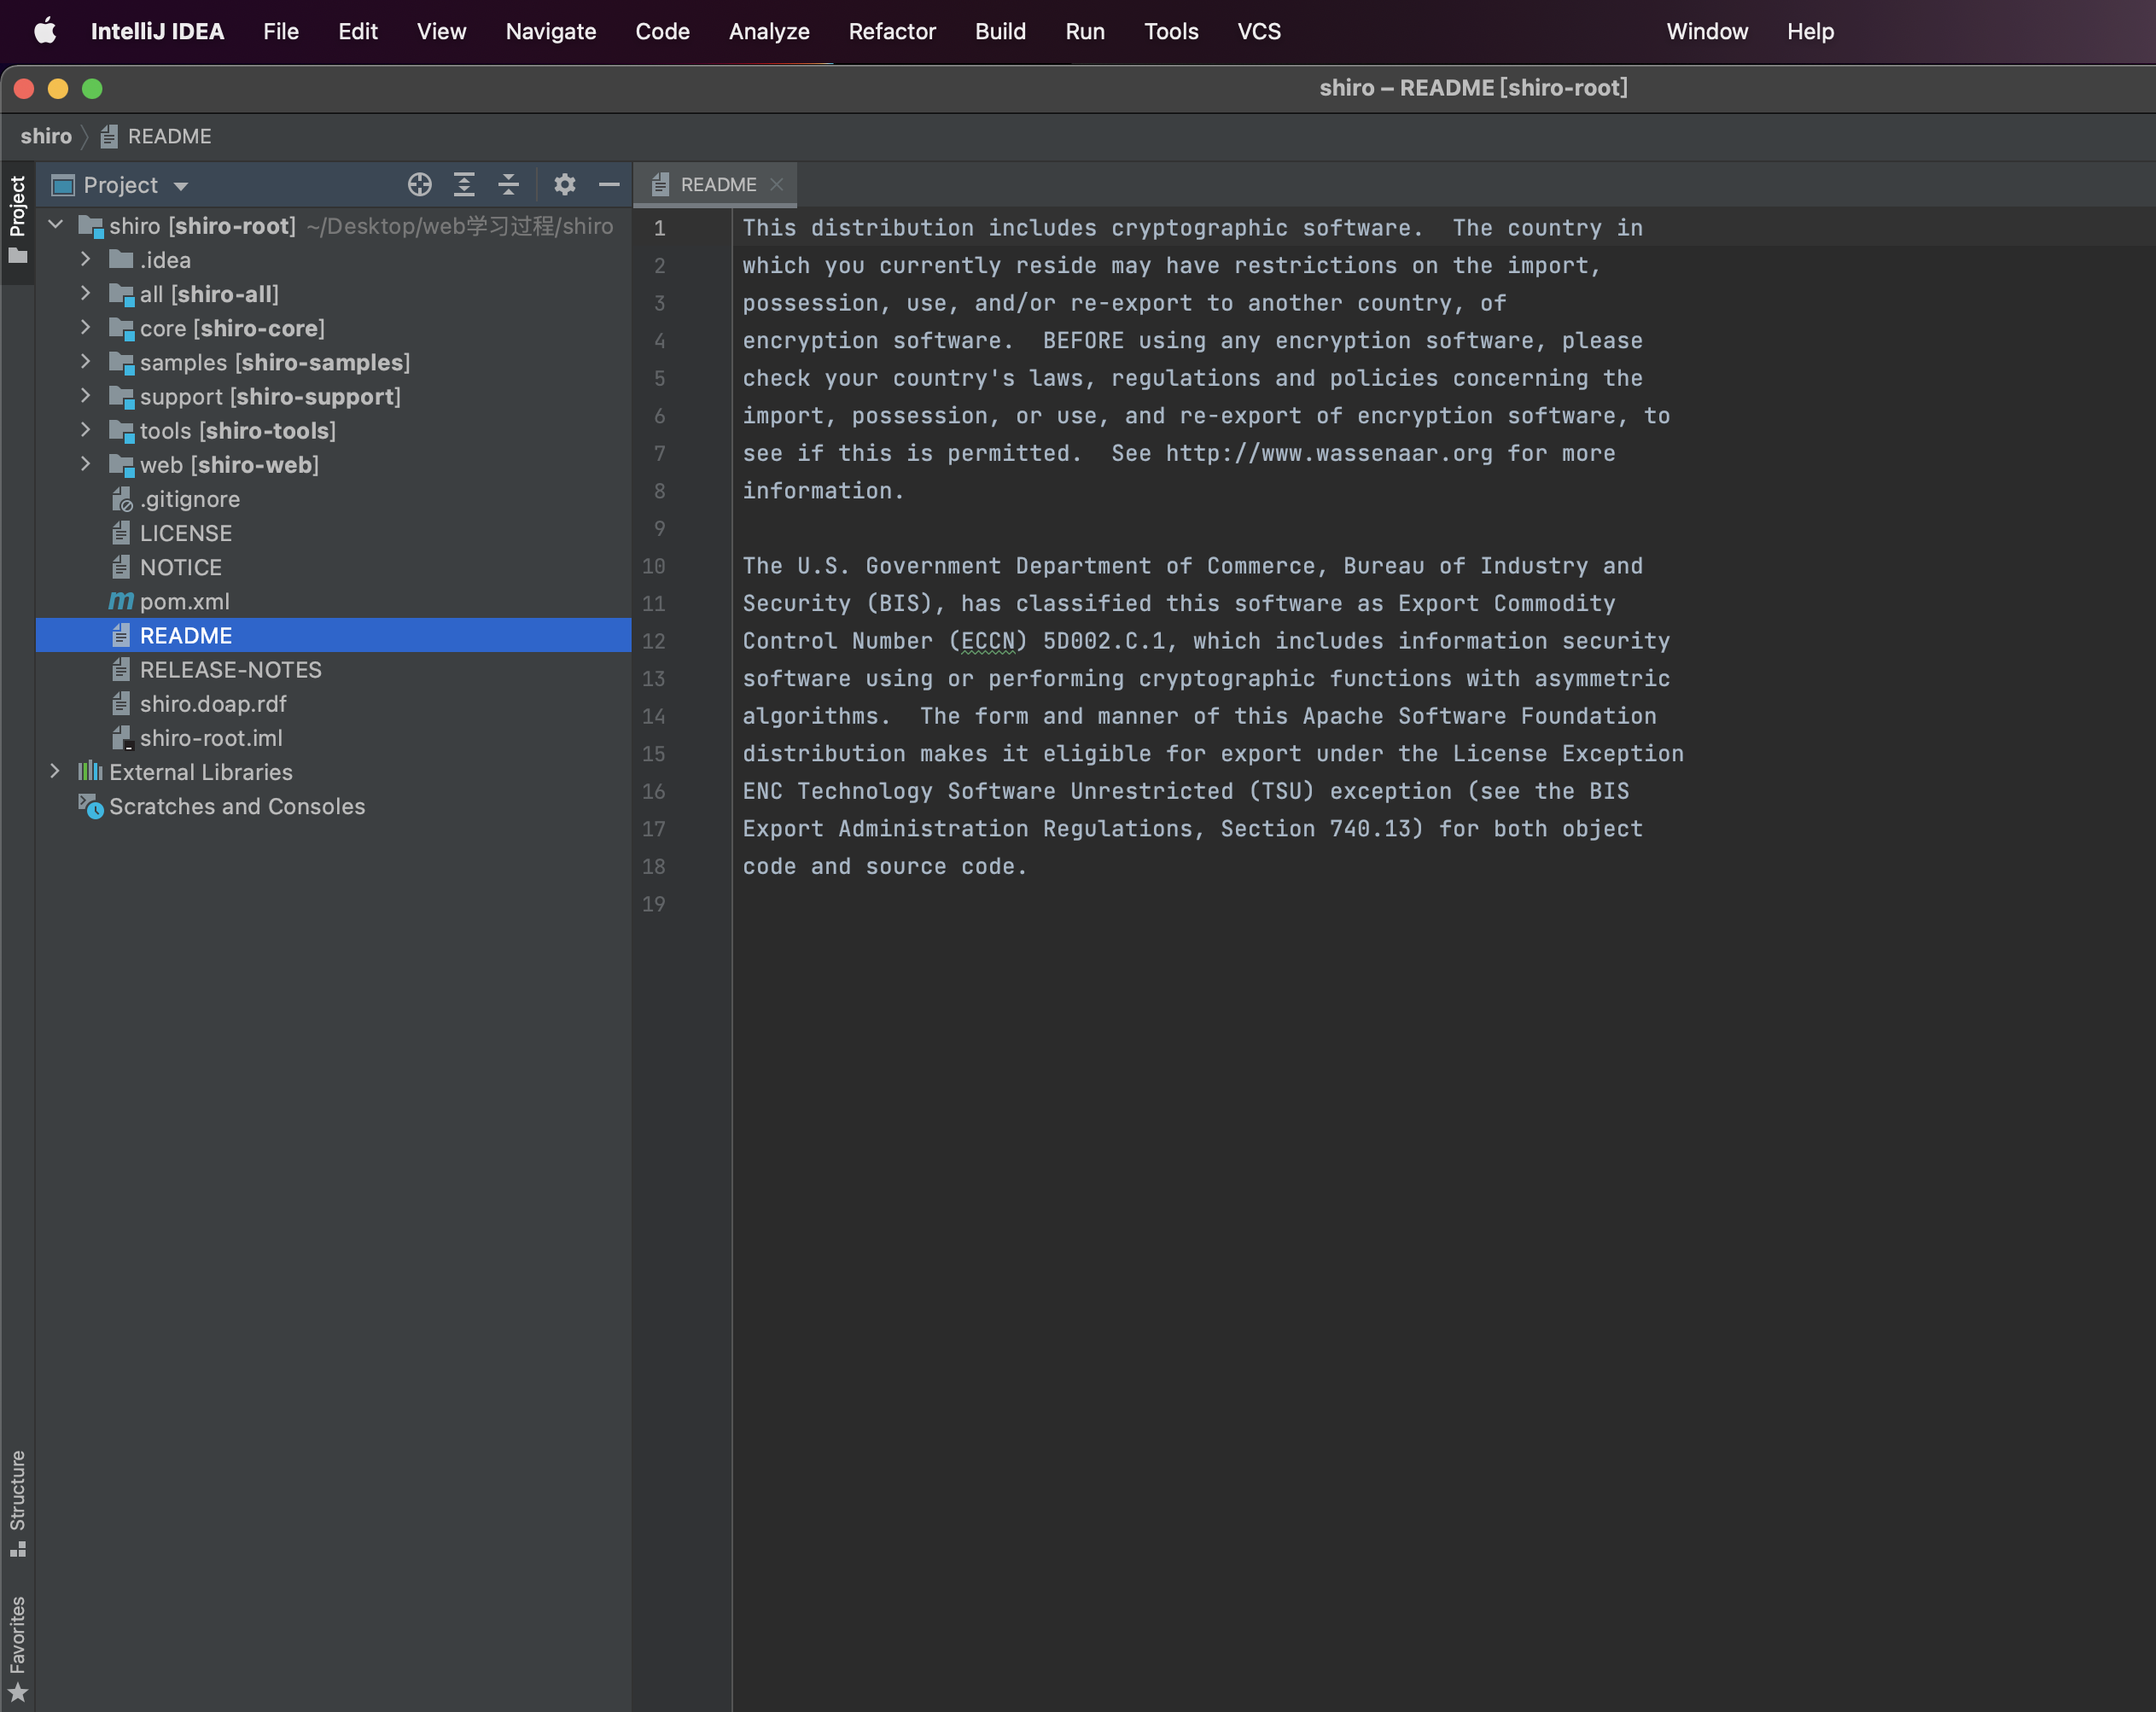The height and width of the screenshot is (1712, 2156).
Task: Toggle the Favorites tool window button
Action: pyautogui.click(x=17, y=1645)
